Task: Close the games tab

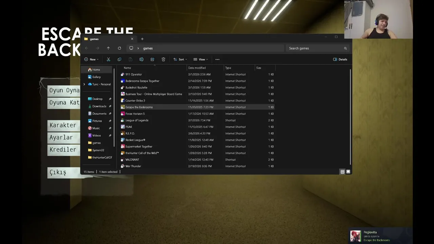Action: point(132,39)
